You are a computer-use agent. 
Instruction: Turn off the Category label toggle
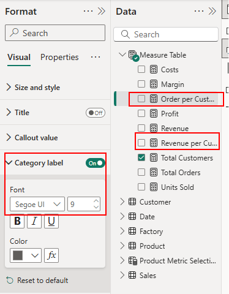pos(96,163)
